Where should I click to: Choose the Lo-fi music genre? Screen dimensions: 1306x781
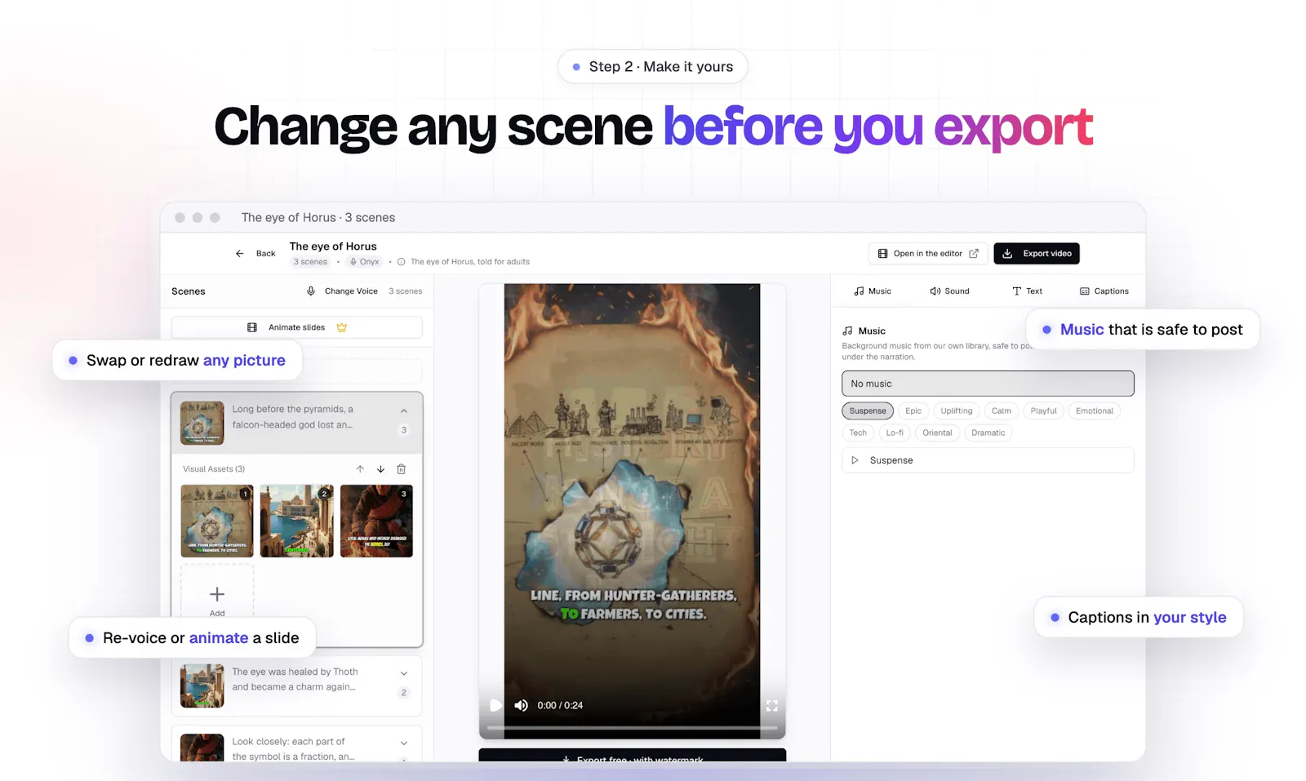coord(895,433)
